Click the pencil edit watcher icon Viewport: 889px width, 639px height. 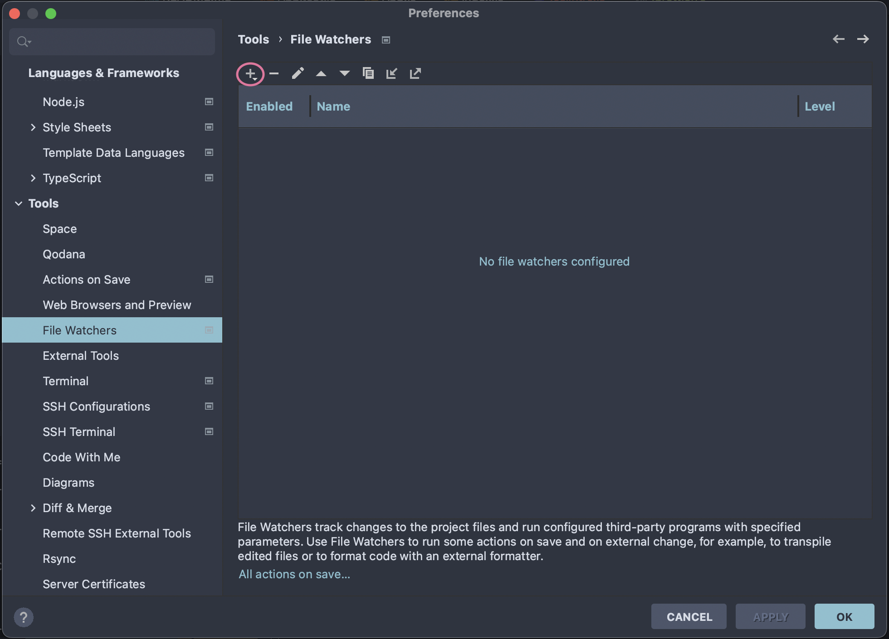(x=298, y=73)
